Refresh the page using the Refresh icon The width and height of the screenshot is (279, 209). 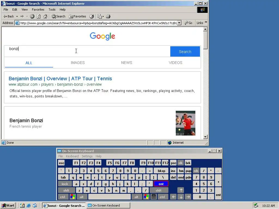[39, 16]
